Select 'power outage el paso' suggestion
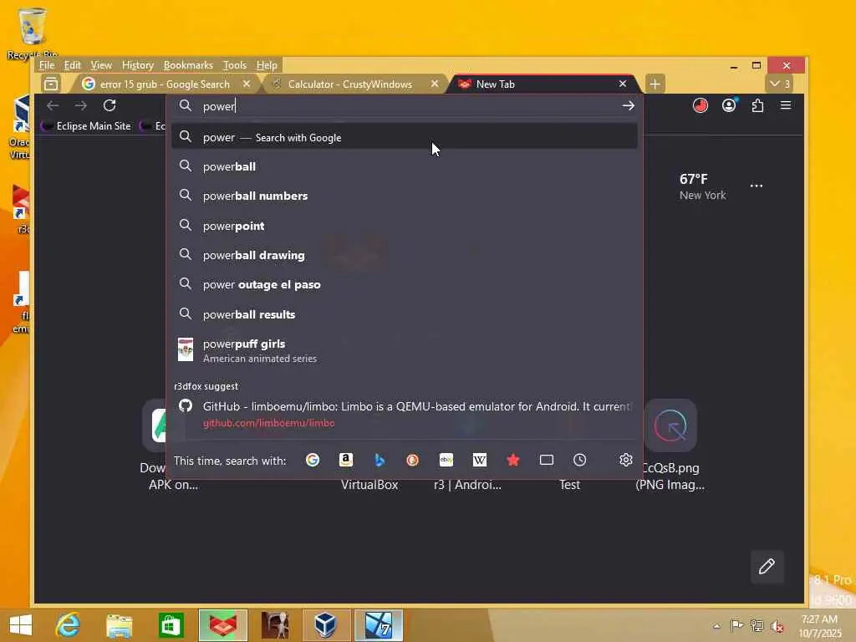The image size is (856, 642). tap(404, 284)
